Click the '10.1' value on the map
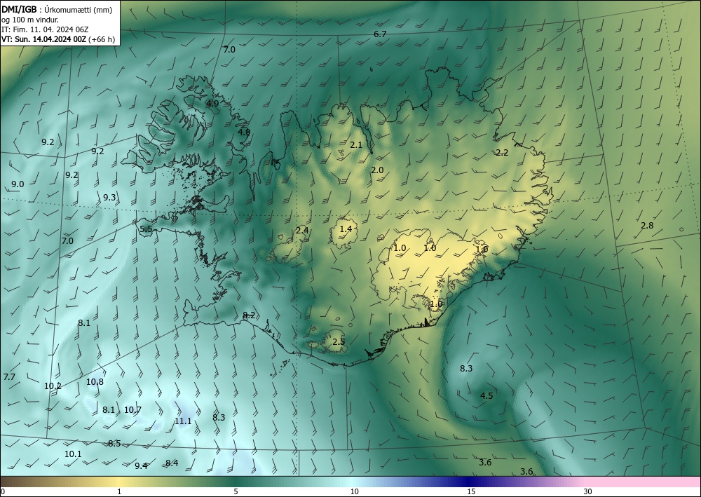The image size is (701, 497). click(74, 454)
